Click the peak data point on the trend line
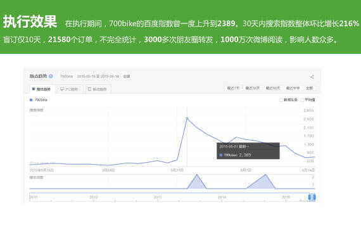 pos(187,118)
